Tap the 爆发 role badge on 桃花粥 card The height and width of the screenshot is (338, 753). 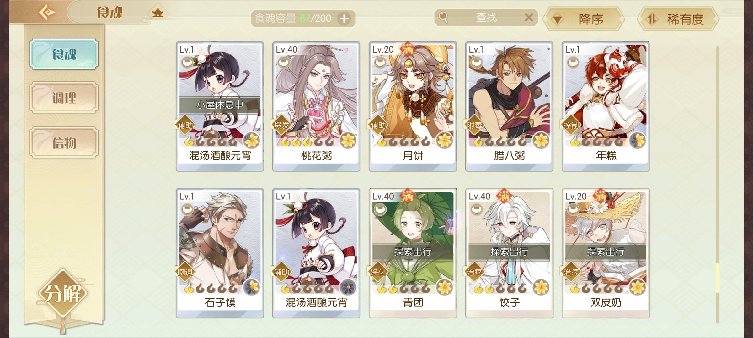click(281, 125)
